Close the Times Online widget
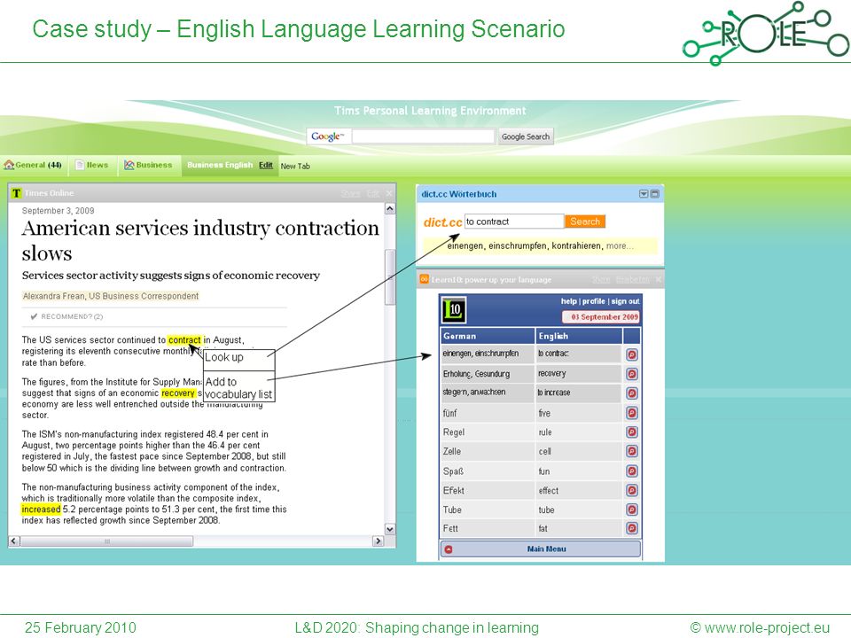This screenshot has width=851, height=638. click(388, 193)
